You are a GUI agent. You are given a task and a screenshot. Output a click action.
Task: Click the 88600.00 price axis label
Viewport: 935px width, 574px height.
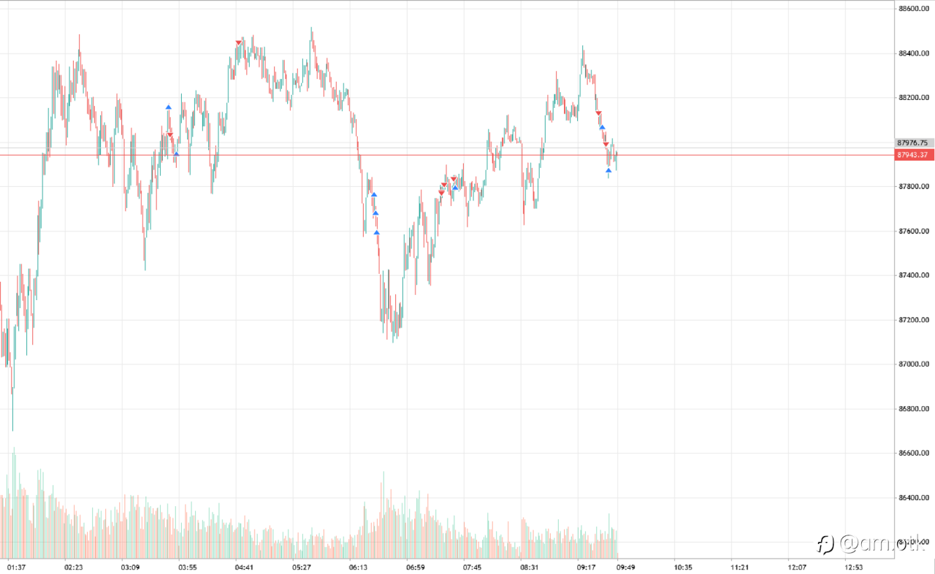913,9
